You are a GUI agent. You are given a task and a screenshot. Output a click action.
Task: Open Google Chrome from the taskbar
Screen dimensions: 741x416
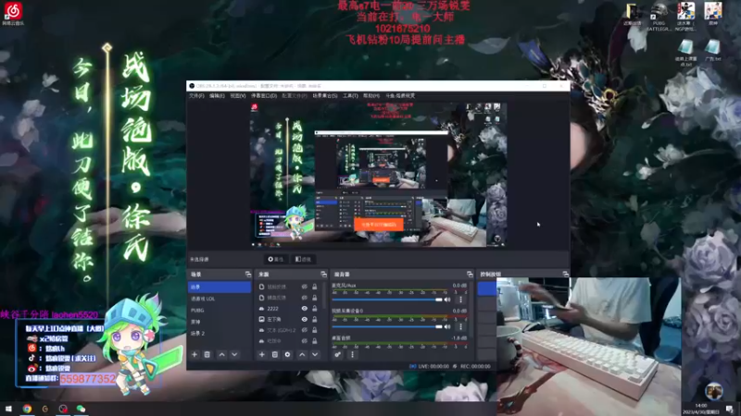[x=27, y=409]
